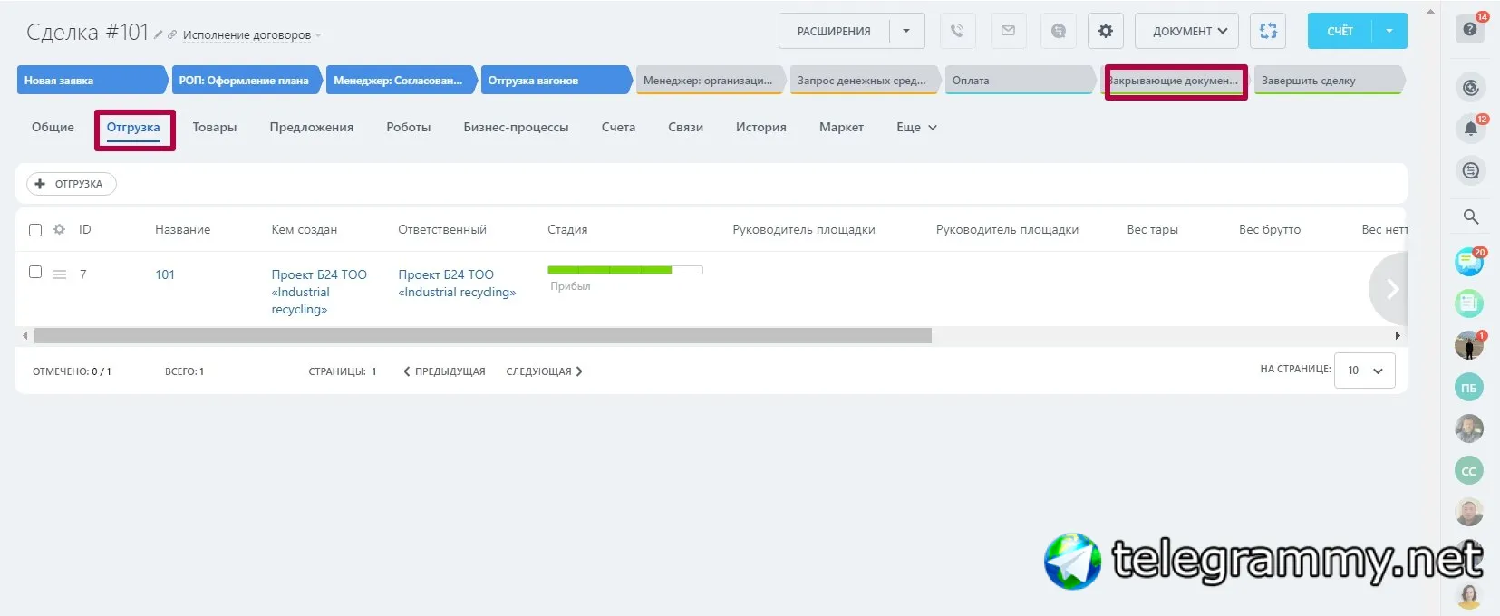The height and width of the screenshot is (616, 1500).
Task: Click the Расширения button
Action: point(834,31)
